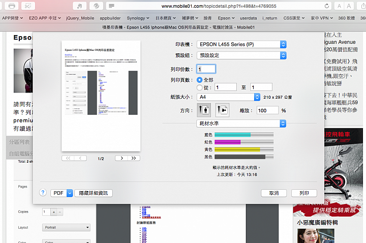Click the smaller text 'A' button
This screenshot has width=366, height=243.
339,6
